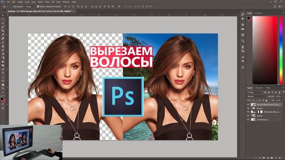Pick a shade in the red color field
285x160 pixels.
pos(265,50)
